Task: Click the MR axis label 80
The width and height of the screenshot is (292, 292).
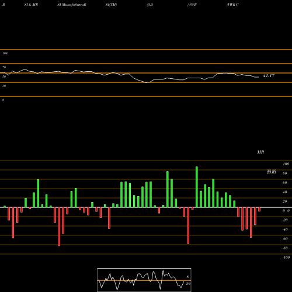Action: click(285, 173)
